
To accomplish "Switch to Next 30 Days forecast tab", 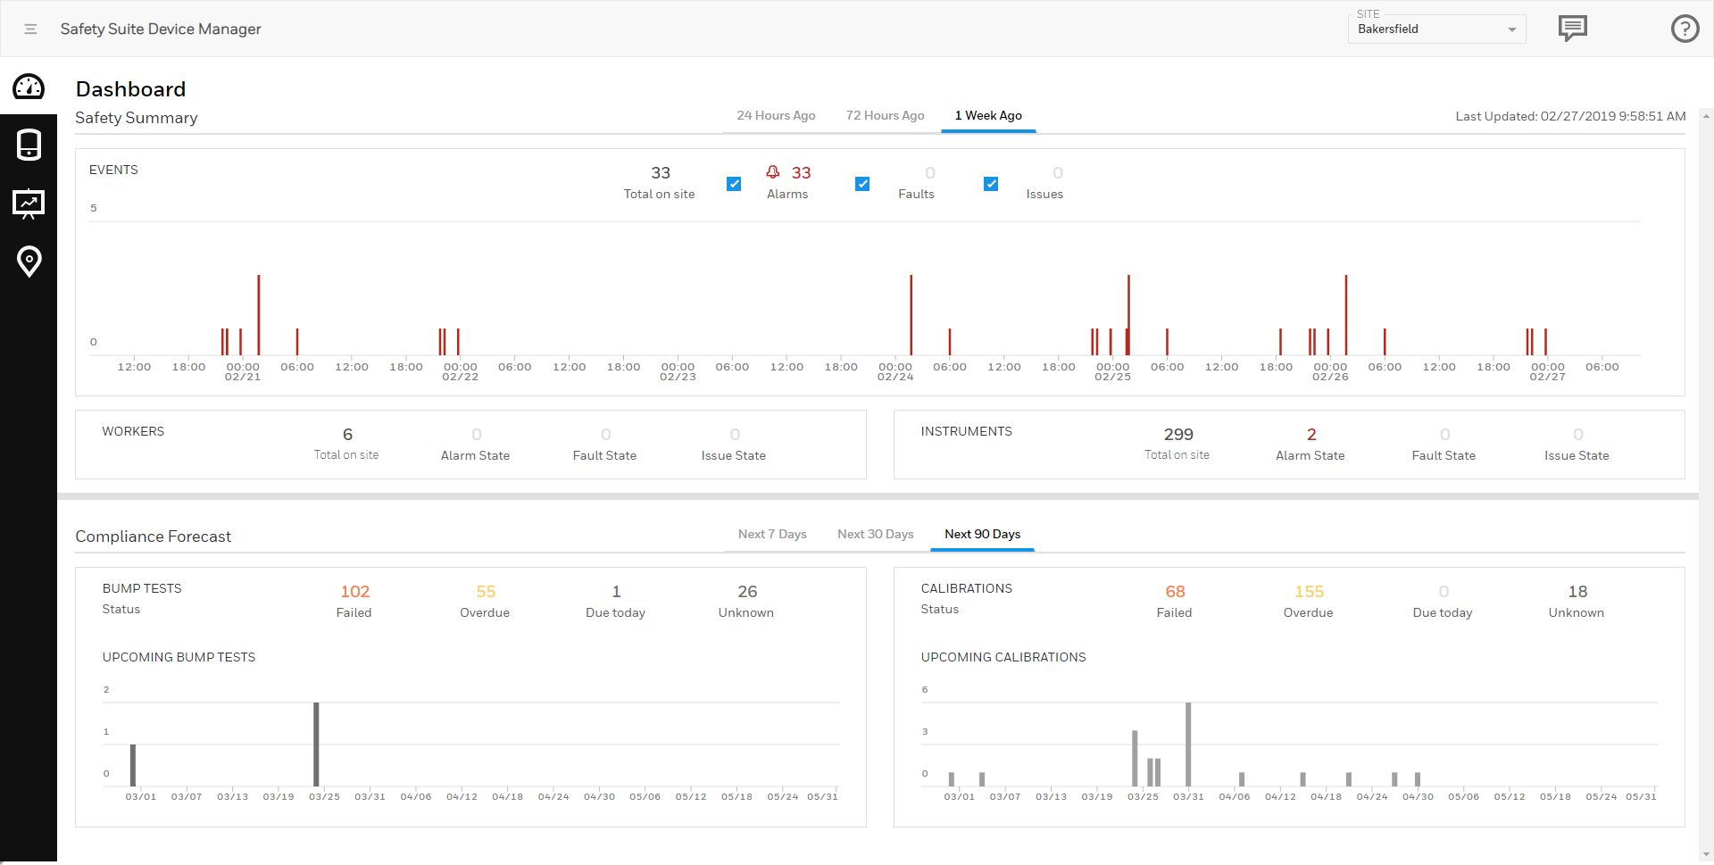I will tap(875, 535).
